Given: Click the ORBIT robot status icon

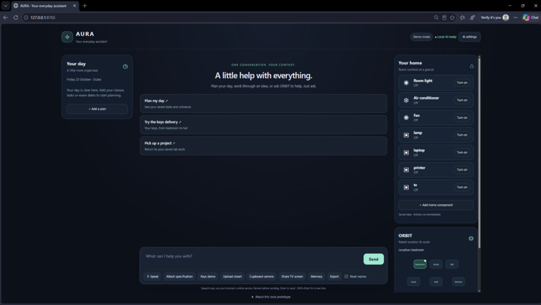Looking at the screenshot, I should 471,238.
